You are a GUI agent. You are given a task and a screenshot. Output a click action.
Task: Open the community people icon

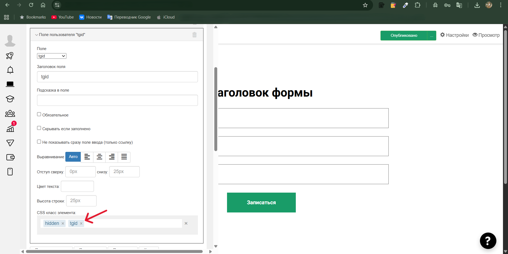tap(10, 114)
